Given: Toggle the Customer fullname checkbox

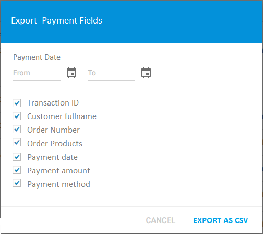Looking at the screenshot, I should coord(17,116).
